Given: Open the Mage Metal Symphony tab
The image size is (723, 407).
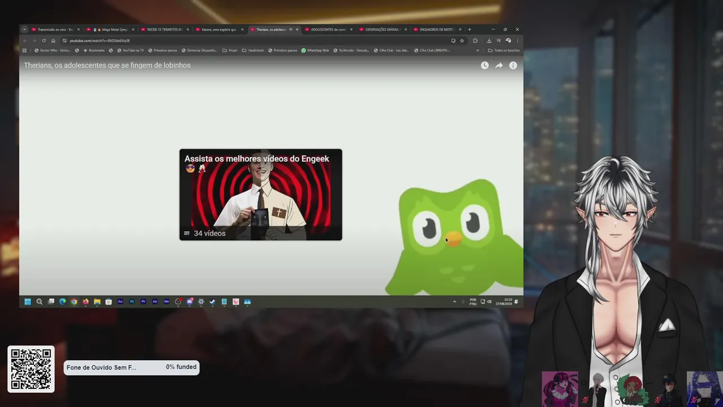Looking at the screenshot, I should point(110,29).
